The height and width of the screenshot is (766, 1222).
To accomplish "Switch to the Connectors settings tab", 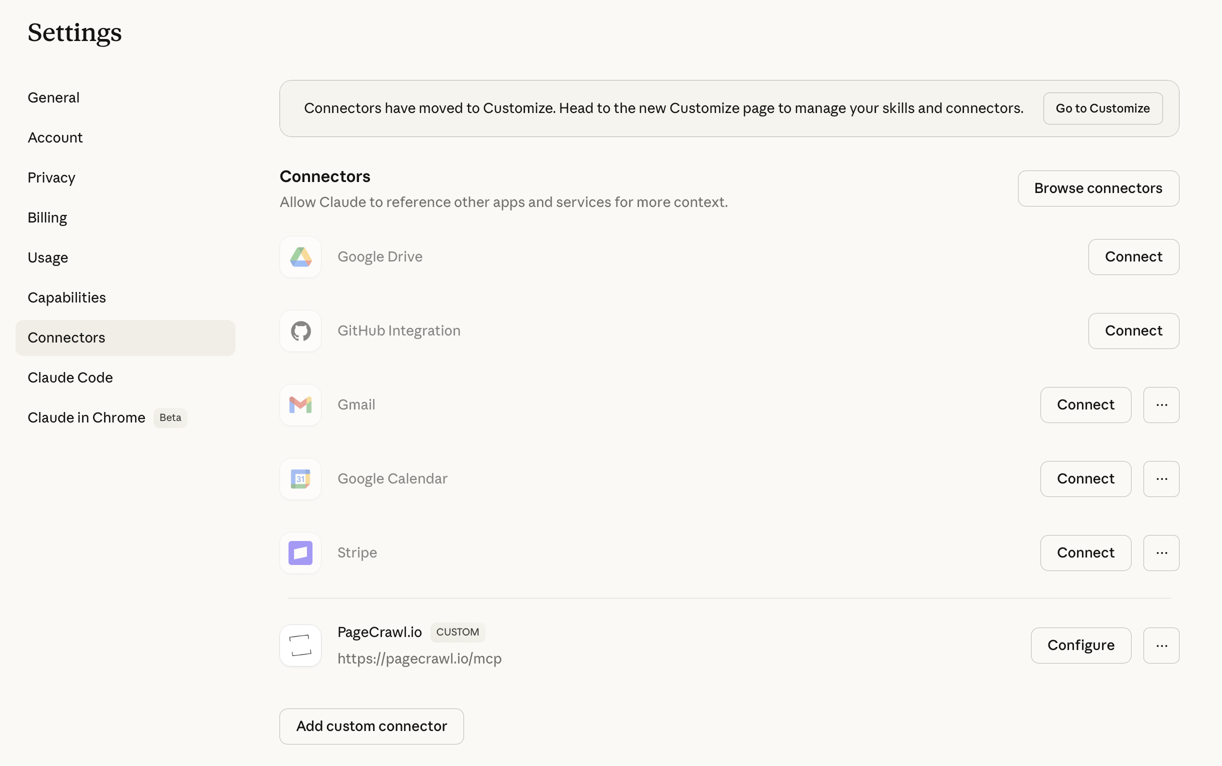I will [x=66, y=337].
